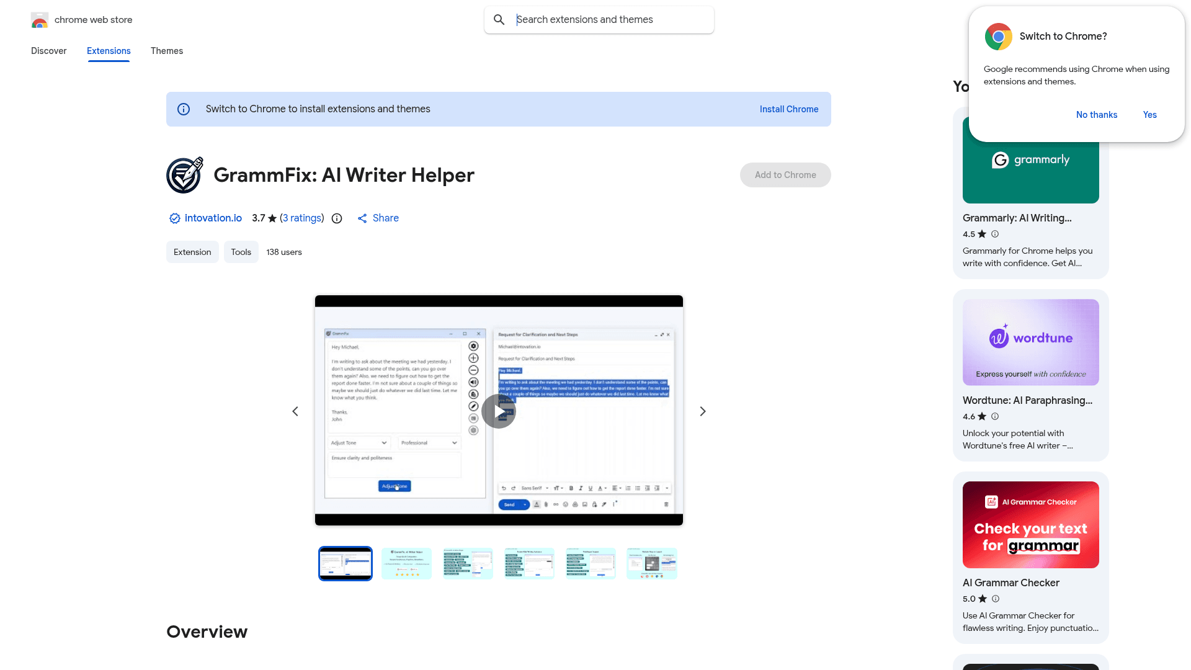Open the Discover tab
The height and width of the screenshot is (670, 1191).
pyautogui.click(x=49, y=51)
